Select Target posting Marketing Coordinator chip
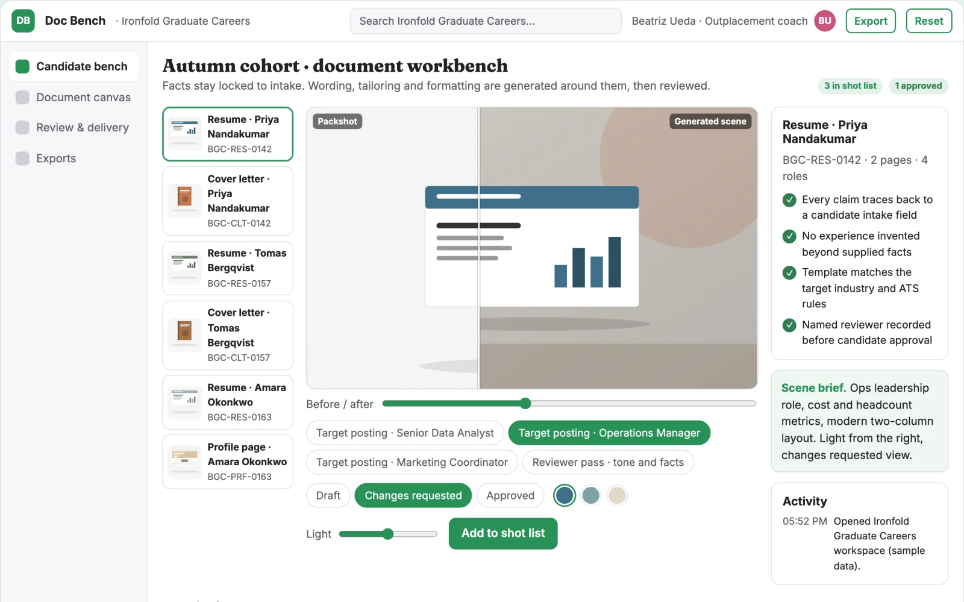Screen dimensions: 964x602 412,462
